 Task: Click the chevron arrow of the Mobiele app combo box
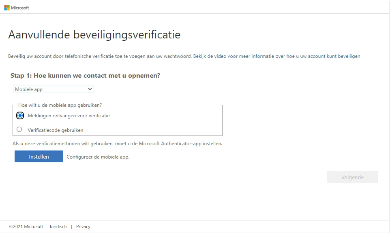[x=90, y=89]
